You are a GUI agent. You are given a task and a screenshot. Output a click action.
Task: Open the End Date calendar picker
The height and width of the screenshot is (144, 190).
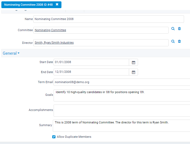(x=133, y=72)
